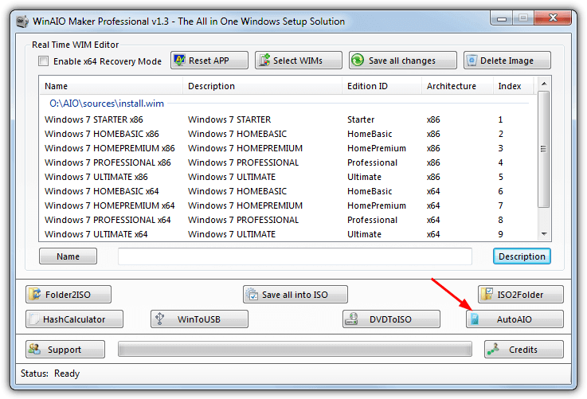Image resolution: width=587 pixels, height=399 pixels.
Task: Sort list by Index column header
Action: [x=513, y=86]
